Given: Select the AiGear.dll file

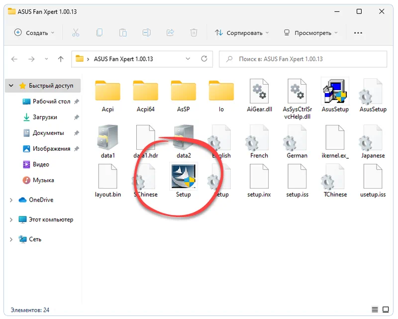Looking at the screenshot, I should 259,95.
